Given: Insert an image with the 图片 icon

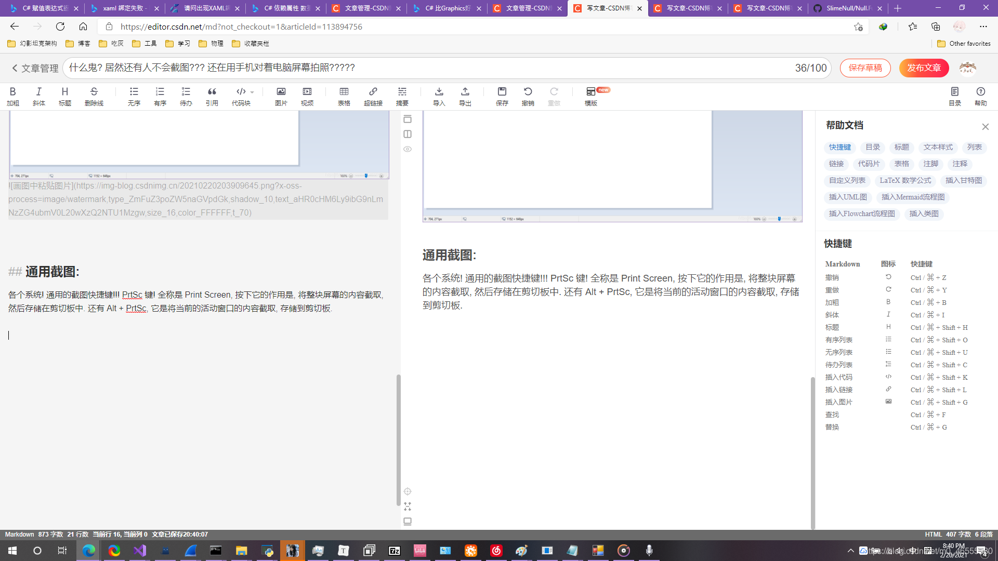Looking at the screenshot, I should [x=281, y=97].
